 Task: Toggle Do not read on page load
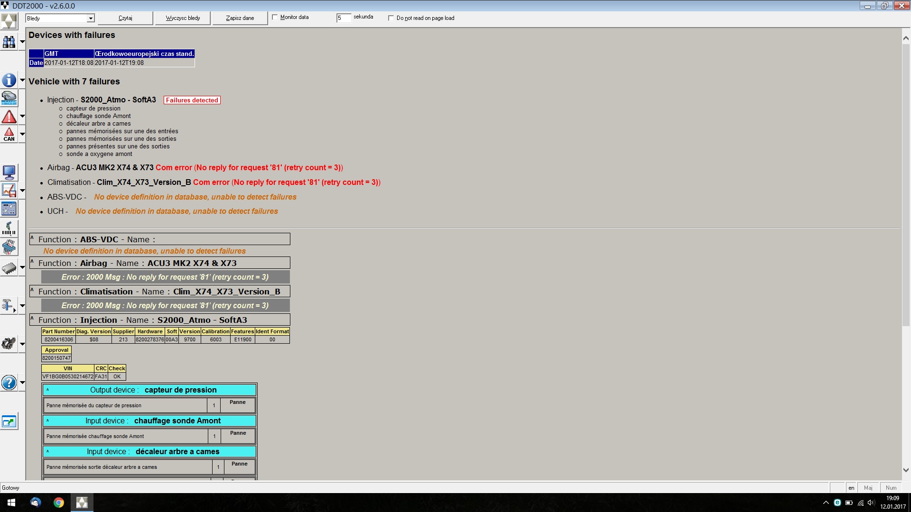click(391, 18)
